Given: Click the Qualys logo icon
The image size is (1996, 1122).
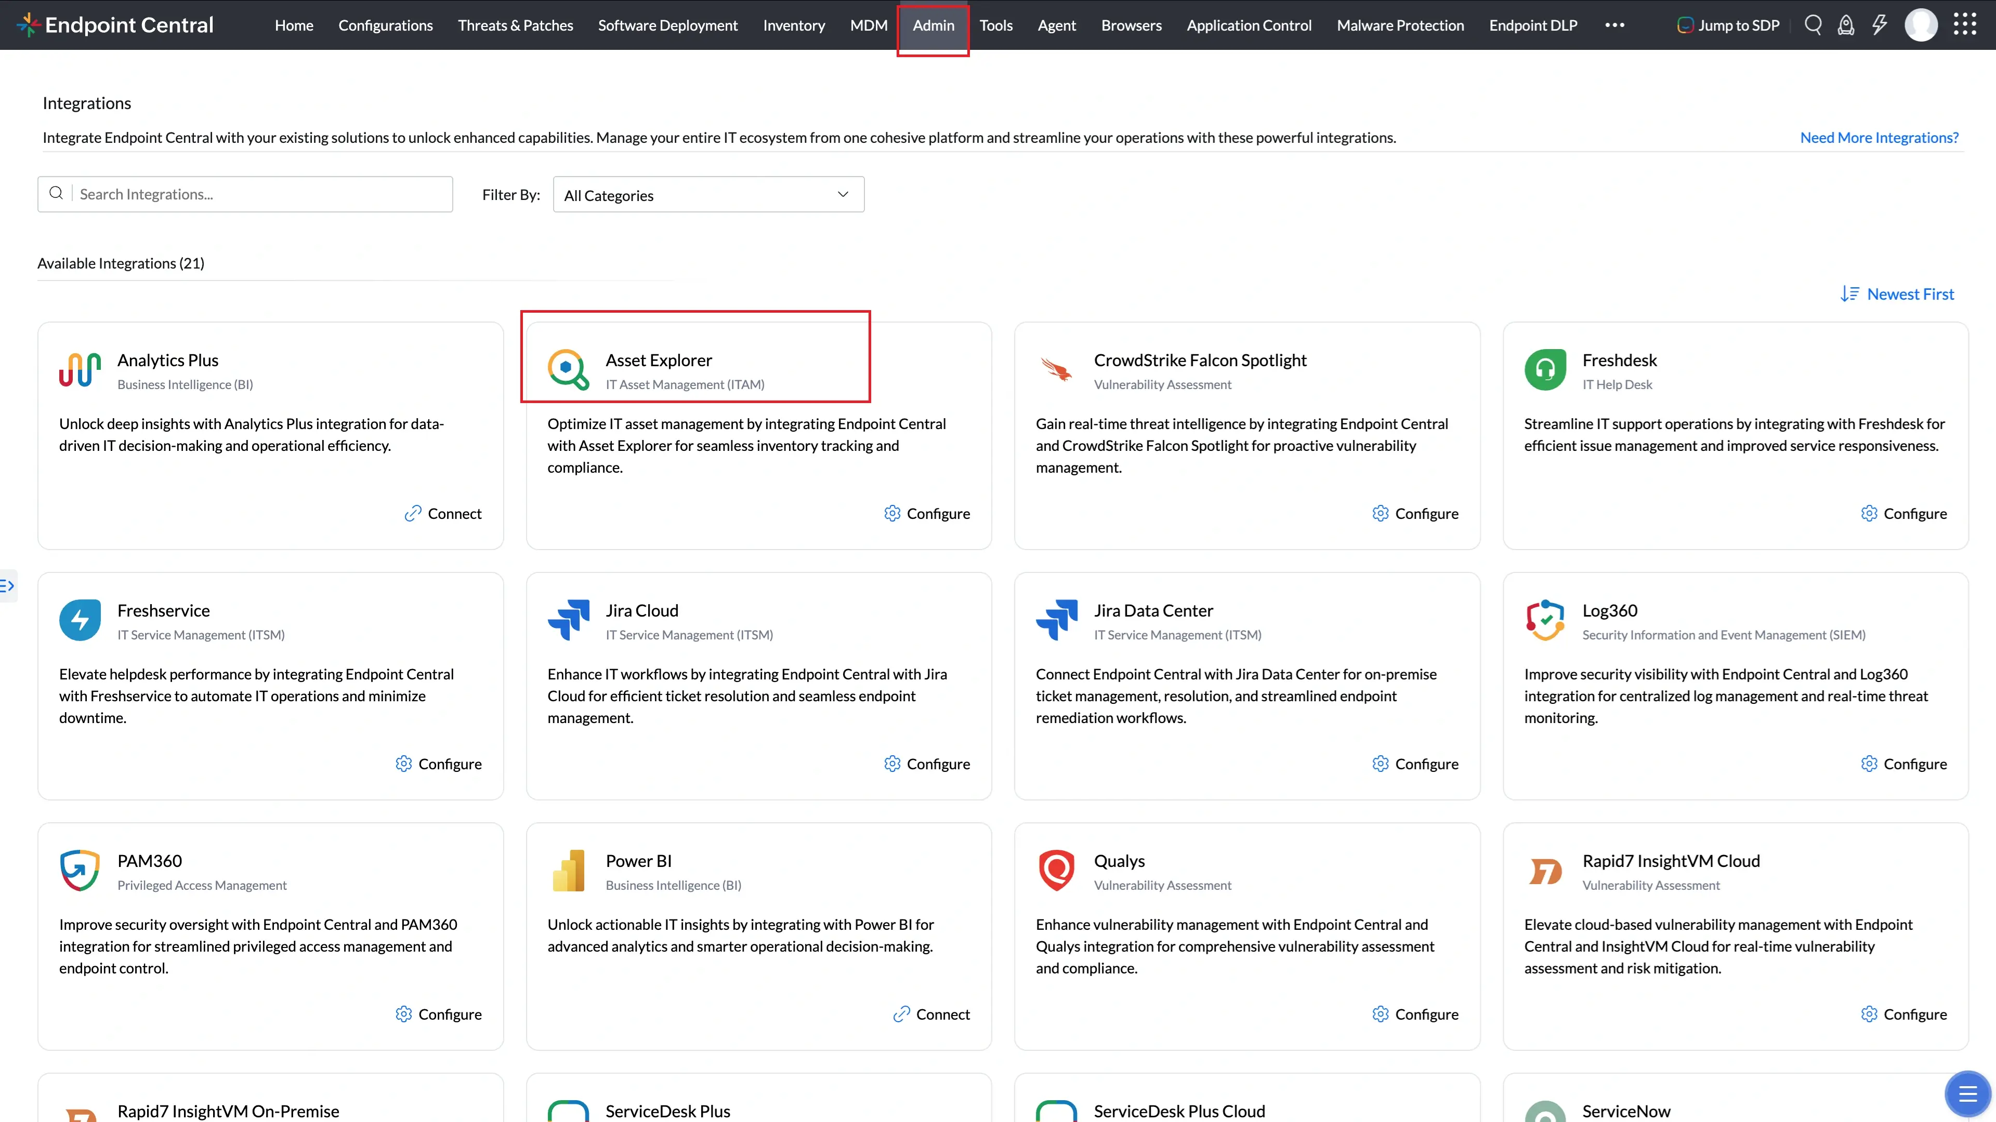Looking at the screenshot, I should [x=1056, y=871].
